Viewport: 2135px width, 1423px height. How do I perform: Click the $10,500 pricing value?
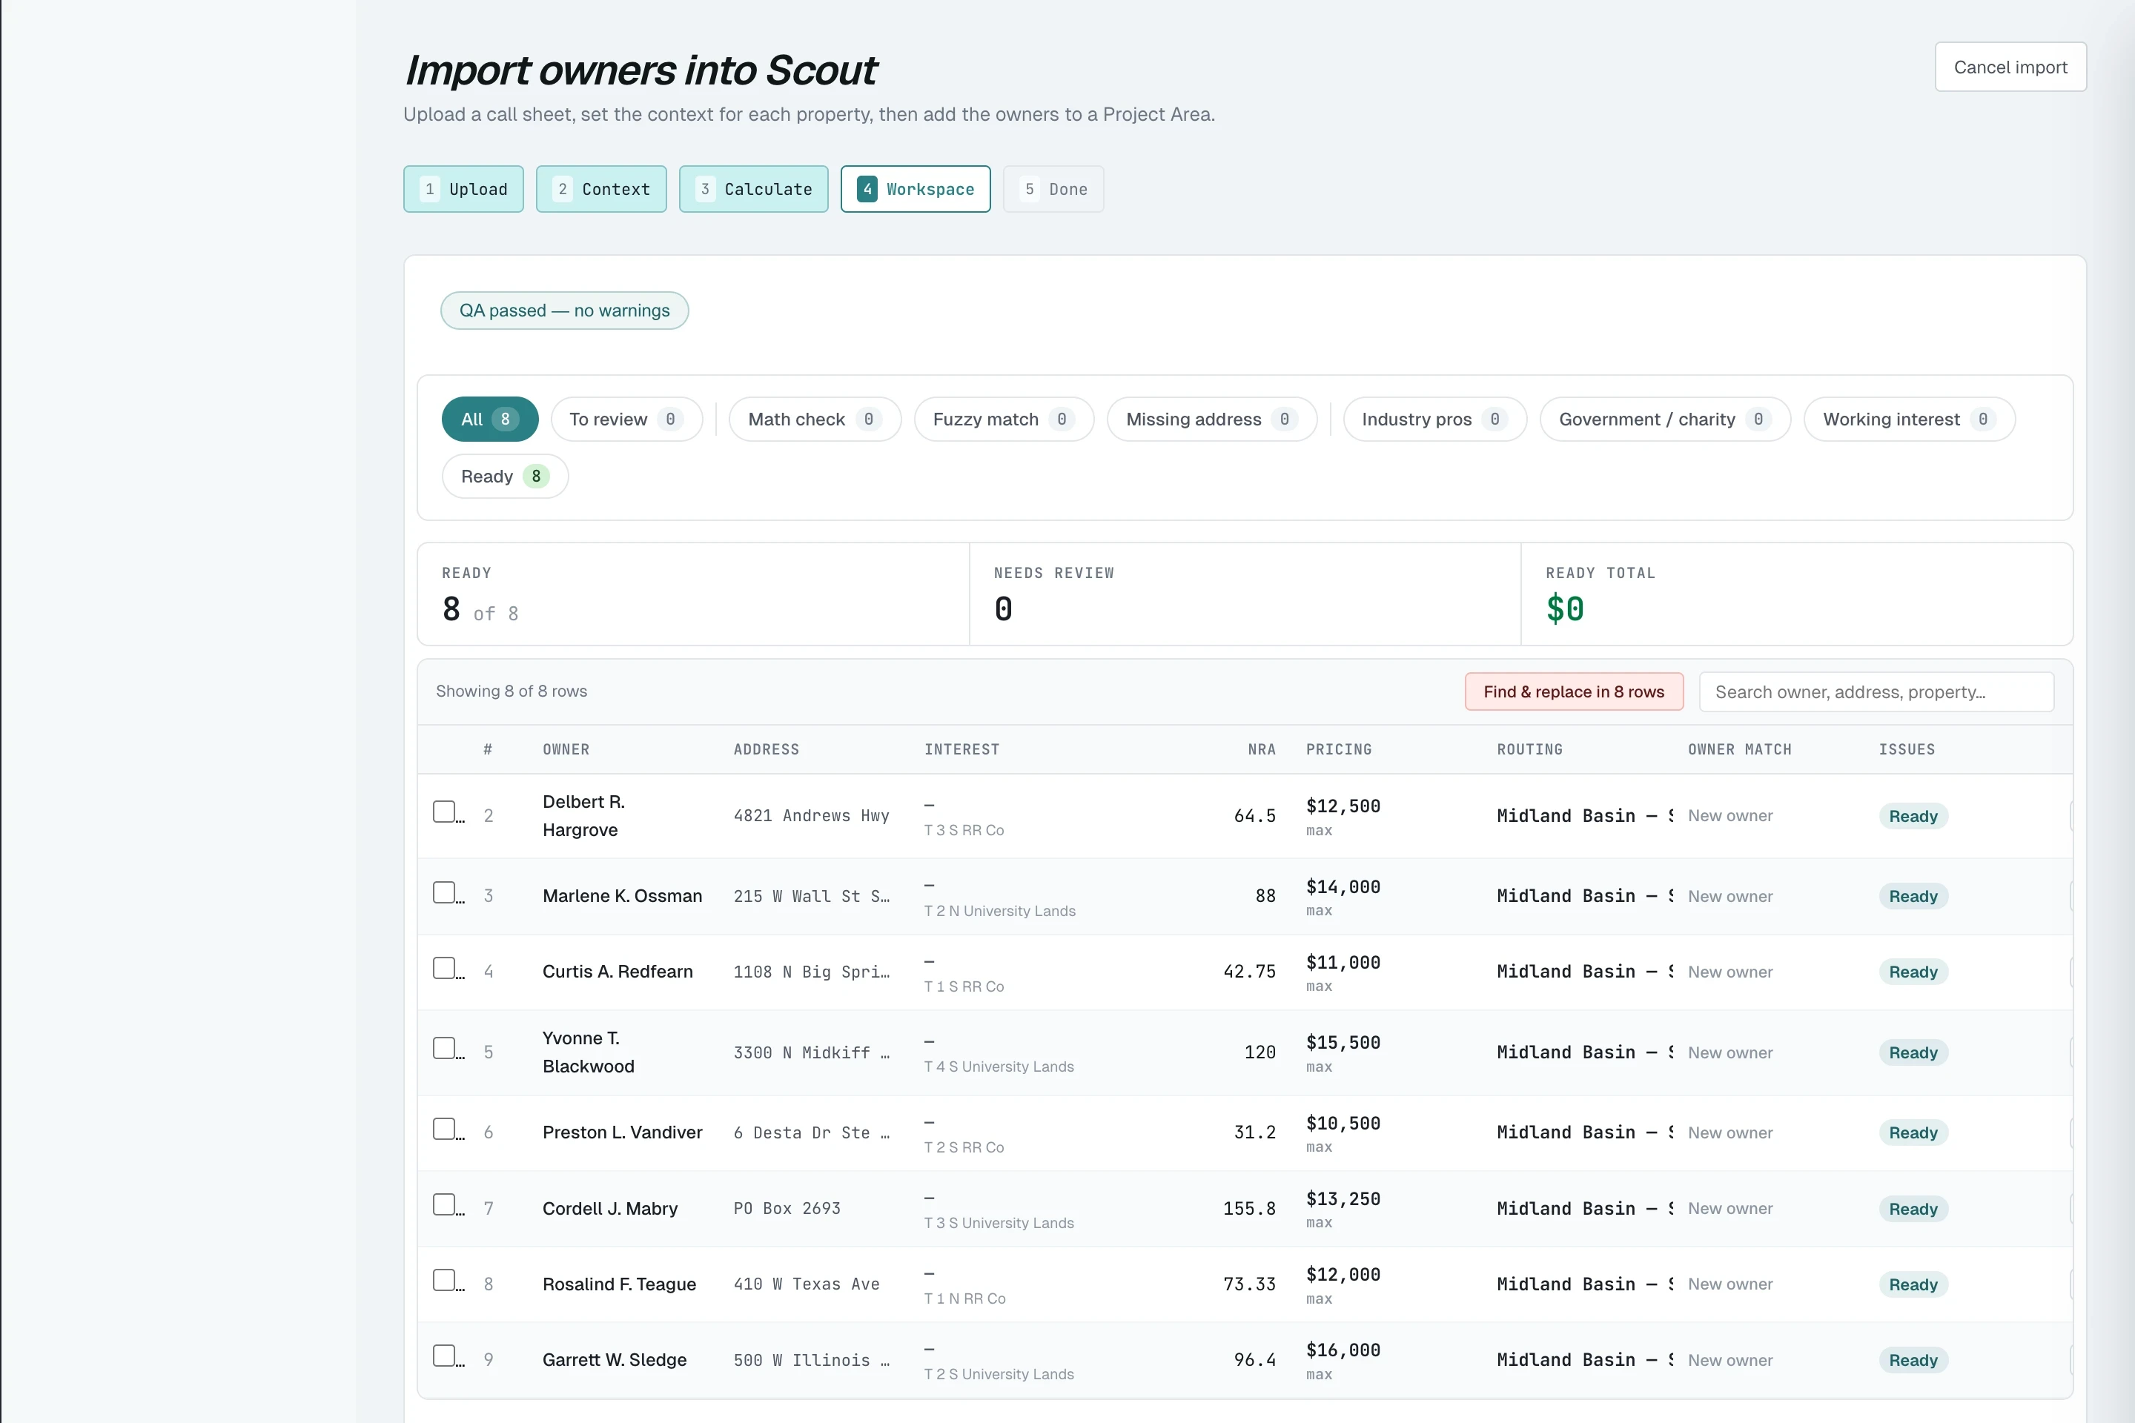point(1343,1123)
